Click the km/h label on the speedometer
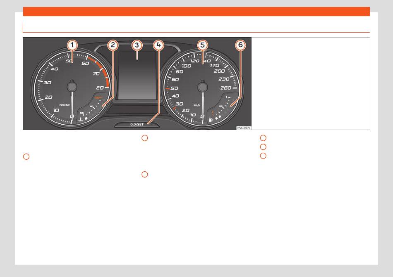Viewport: 393px width, 277px height. 197,105
